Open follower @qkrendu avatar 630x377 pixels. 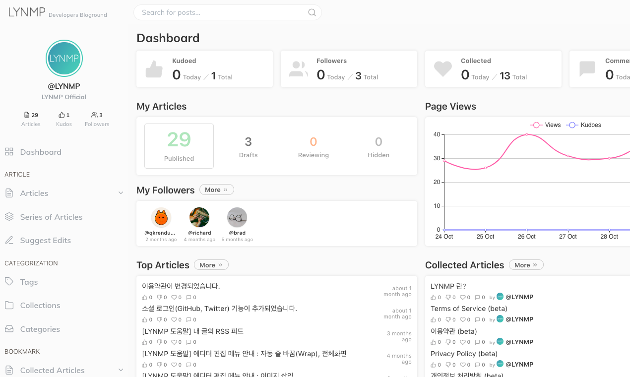coord(161,217)
